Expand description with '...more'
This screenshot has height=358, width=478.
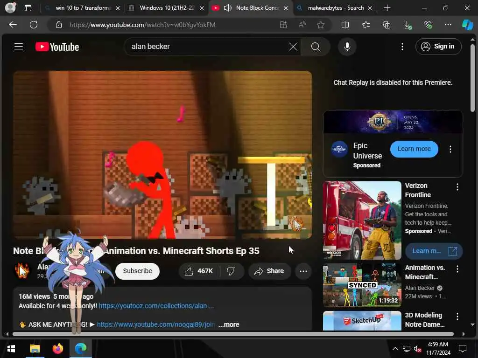(229, 324)
